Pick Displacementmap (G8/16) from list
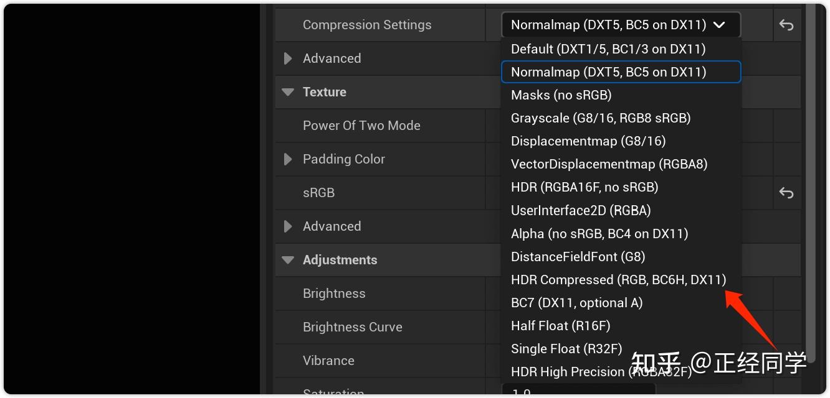This screenshot has width=830, height=398. click(588, 141)
